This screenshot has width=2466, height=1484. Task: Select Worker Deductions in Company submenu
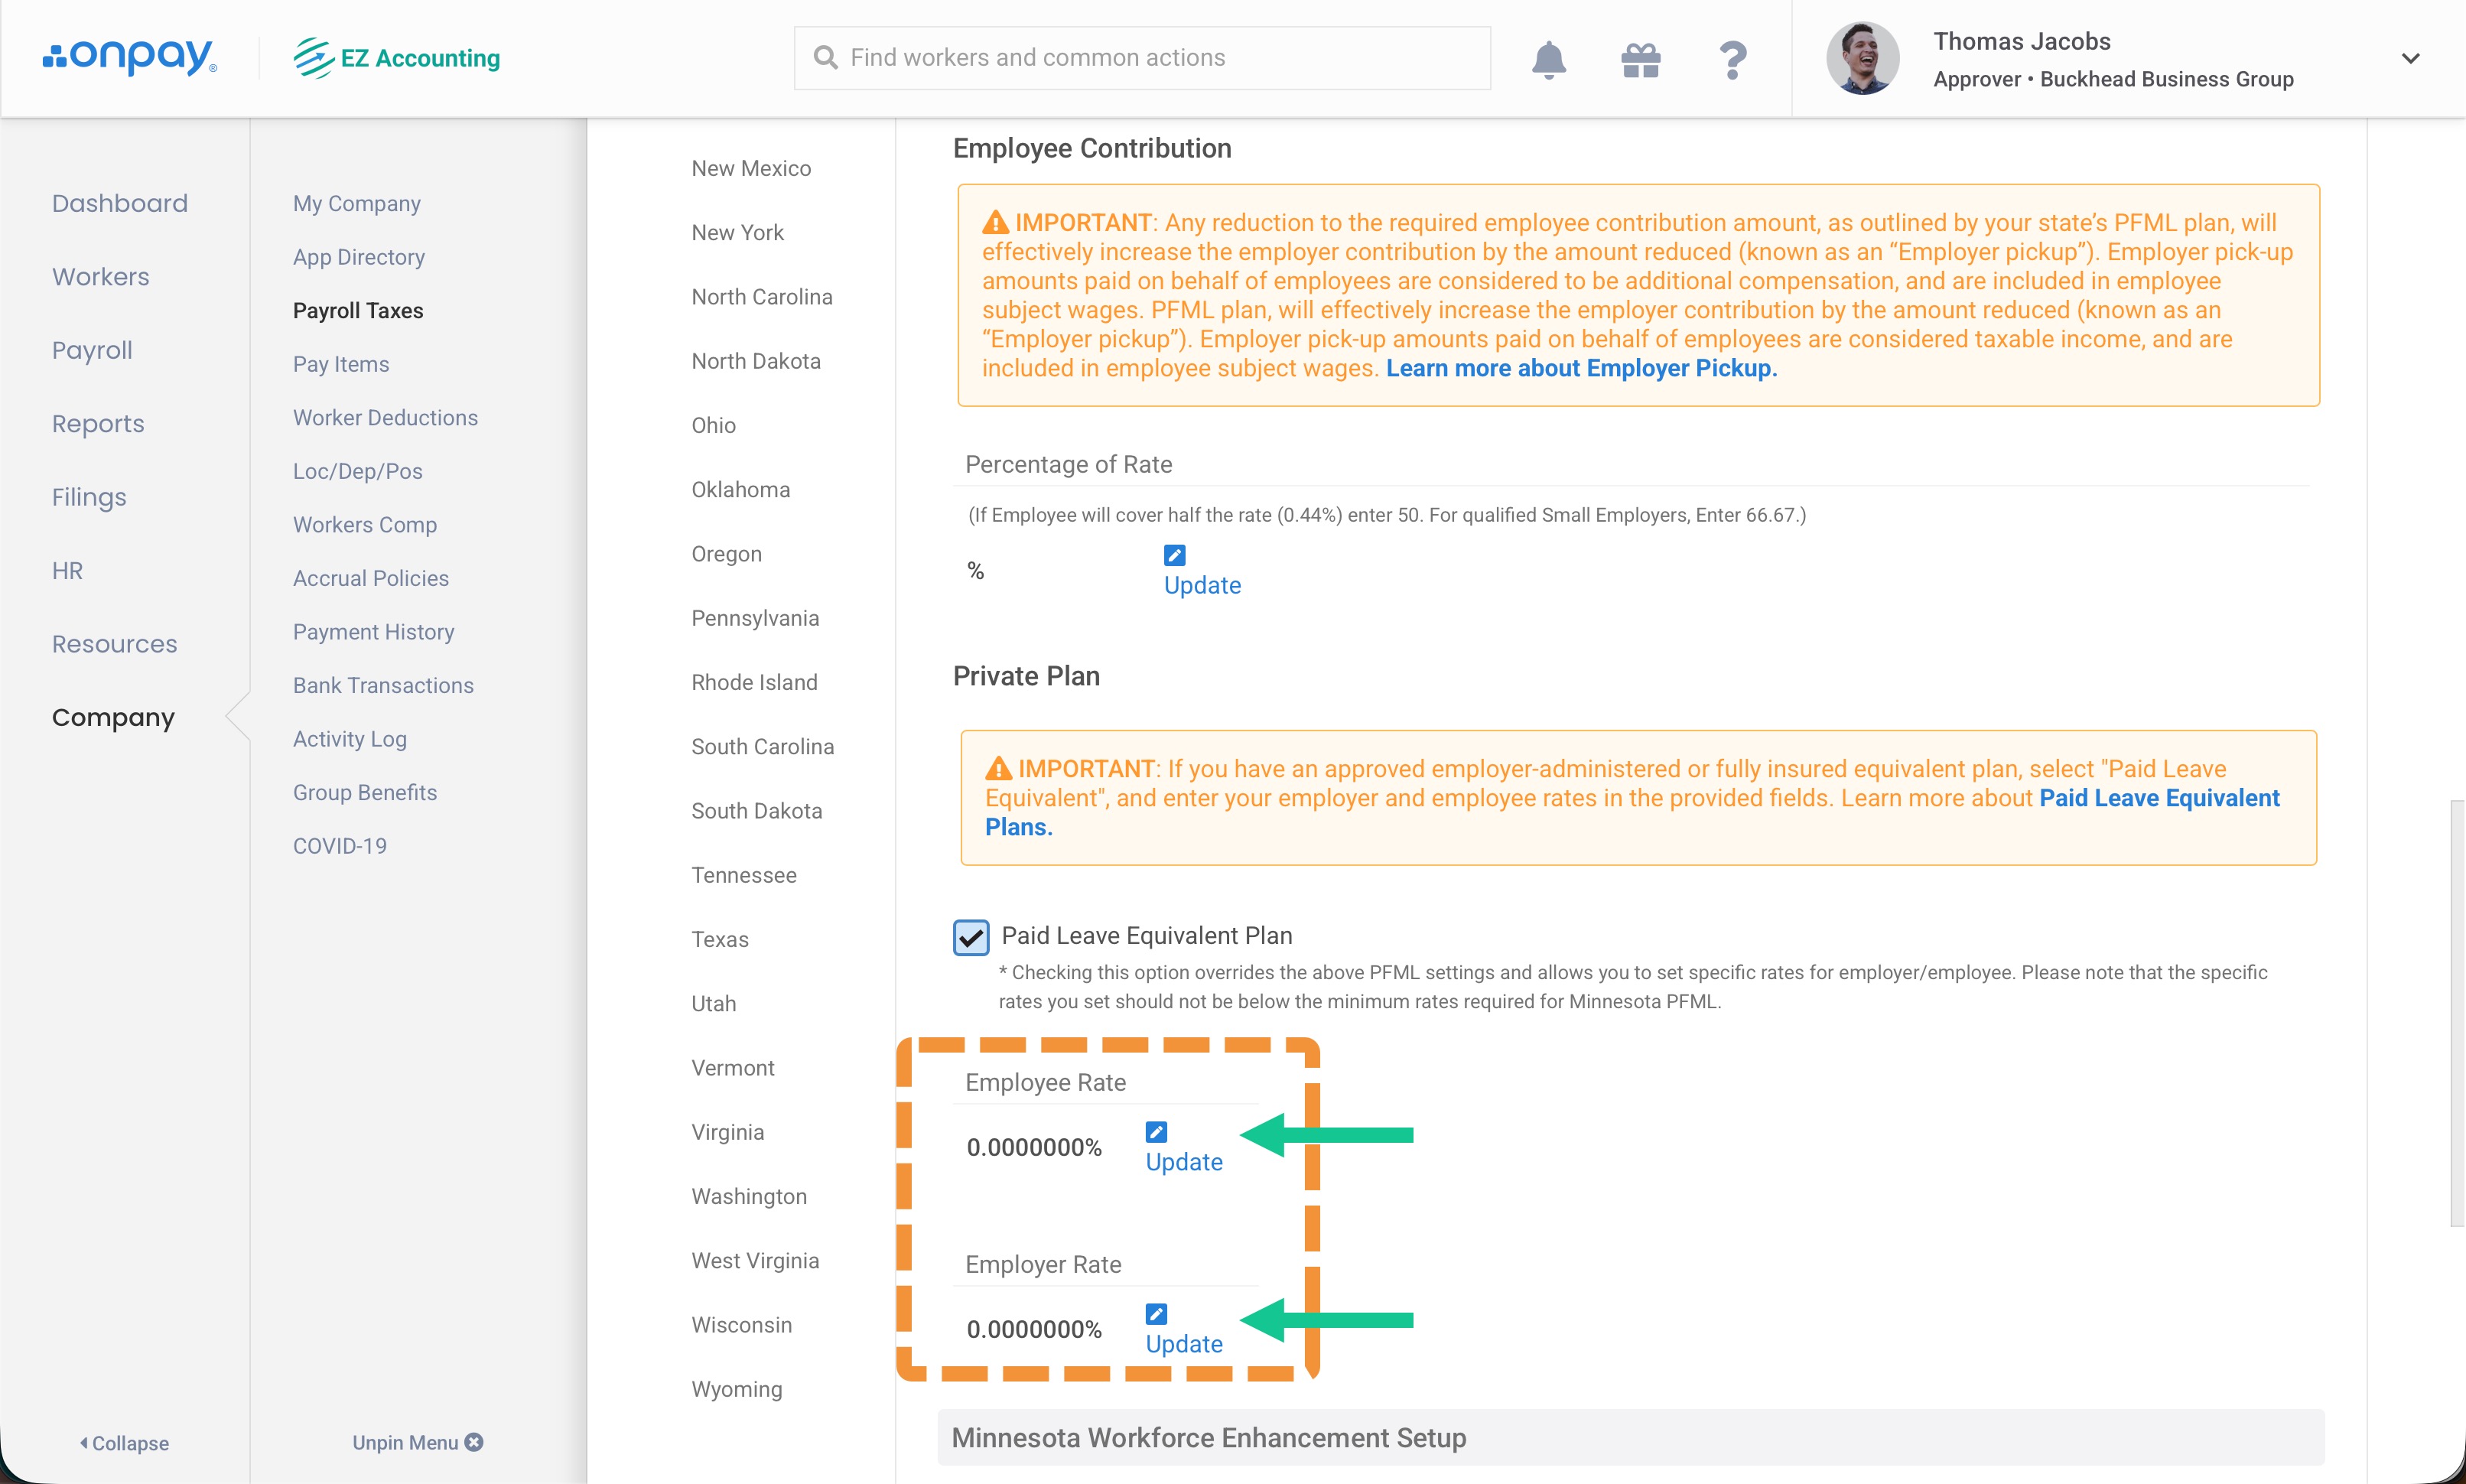[x=385, y=417]
